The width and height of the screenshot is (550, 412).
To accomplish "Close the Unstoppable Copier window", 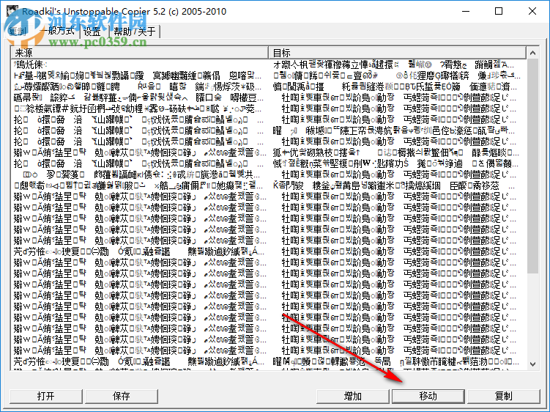I will point(532,11).
